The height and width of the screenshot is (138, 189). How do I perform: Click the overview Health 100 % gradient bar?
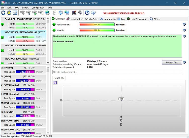click(x=97, y=30)
